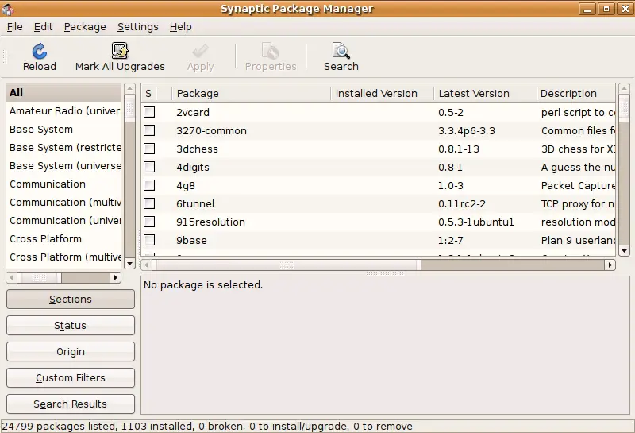Select the 915resolution package name
Viewport: 635px width, 433px height.
pos(210,222)
